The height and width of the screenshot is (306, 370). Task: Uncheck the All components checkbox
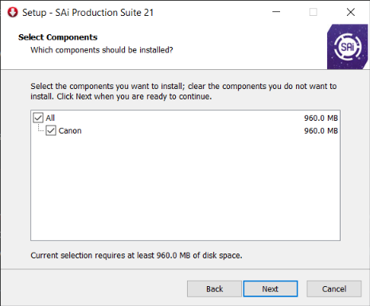[38, 118]
